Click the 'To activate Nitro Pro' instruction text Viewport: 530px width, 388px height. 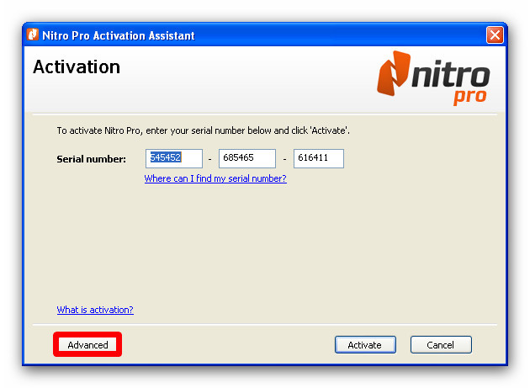click(x=203, y=130)
